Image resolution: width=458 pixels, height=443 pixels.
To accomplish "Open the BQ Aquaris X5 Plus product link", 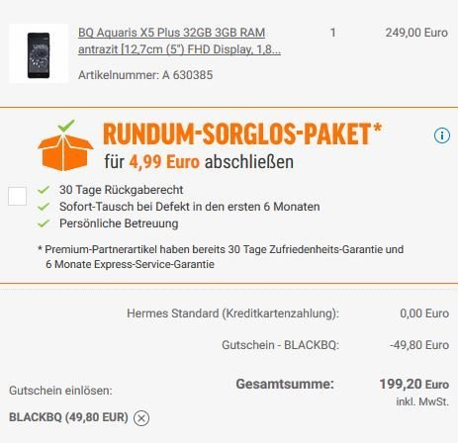I will click(x=179, y=41).
